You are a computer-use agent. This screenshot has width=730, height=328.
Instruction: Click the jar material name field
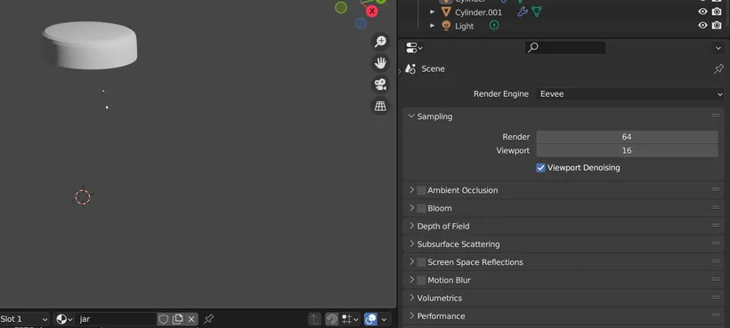coord(117,319)
